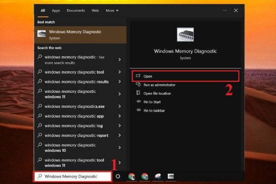Click the Windows Memory Diagnostic chip icon in preview pane
Screen dimensions: 276x184
click(185, 34)
